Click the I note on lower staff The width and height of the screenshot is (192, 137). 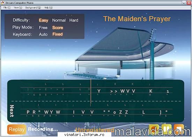(x=74, y=112)
